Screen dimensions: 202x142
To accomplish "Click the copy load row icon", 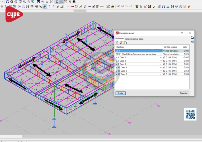I will pyautogui.click(x=125, y=43).
